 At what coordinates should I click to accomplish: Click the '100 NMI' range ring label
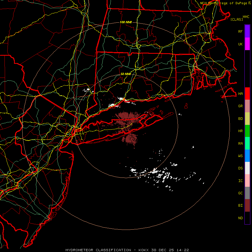tap(126, 22)
